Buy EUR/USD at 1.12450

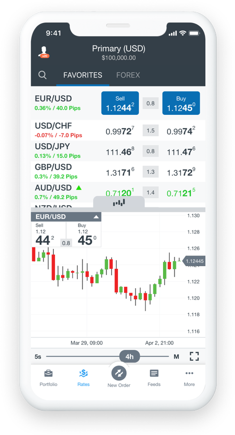(181, 103)
